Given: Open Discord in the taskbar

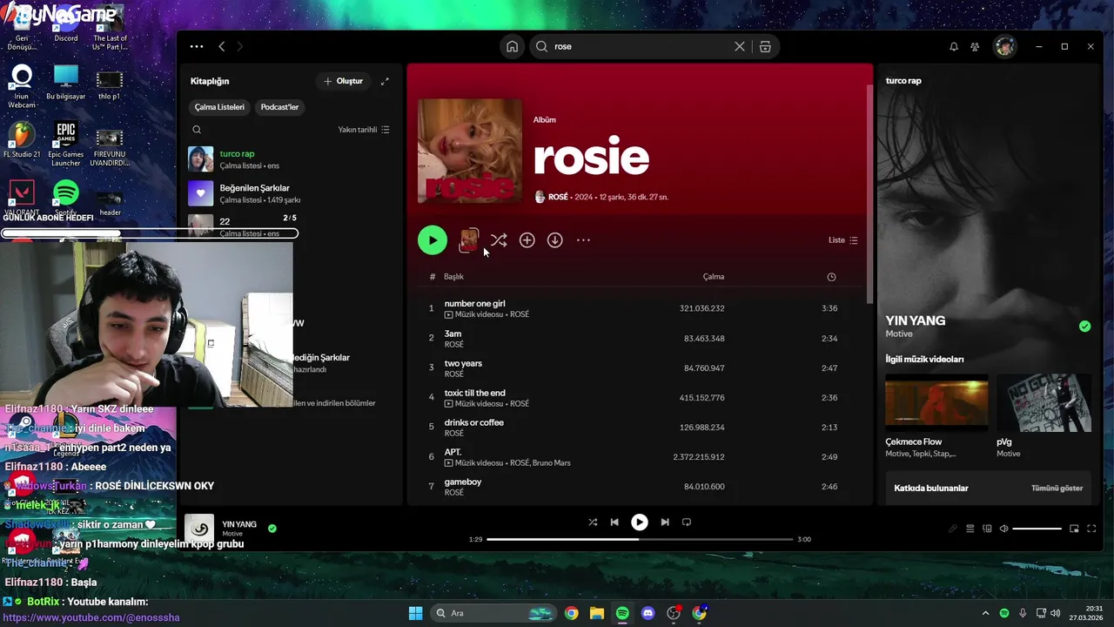Looking at the screenshot, I should [648, 613].
